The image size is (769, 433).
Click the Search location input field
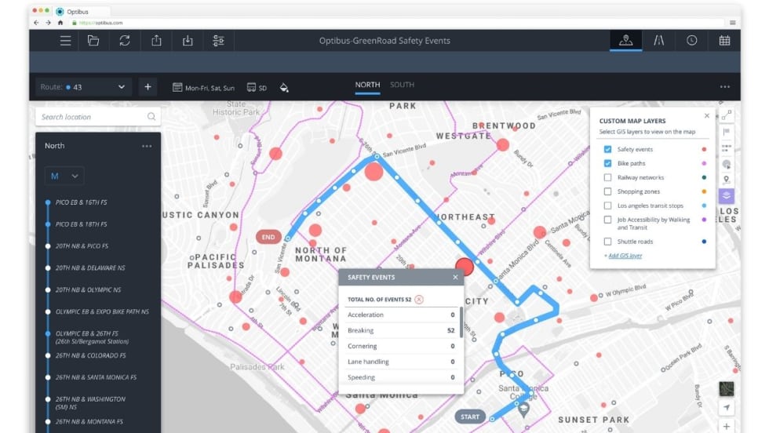tap(93, 117)
